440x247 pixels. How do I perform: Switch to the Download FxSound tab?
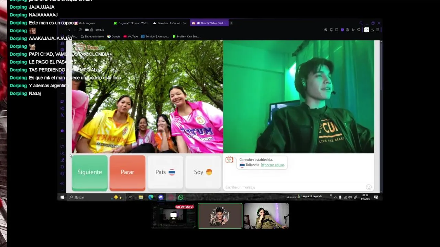click(x=170, y=23)
